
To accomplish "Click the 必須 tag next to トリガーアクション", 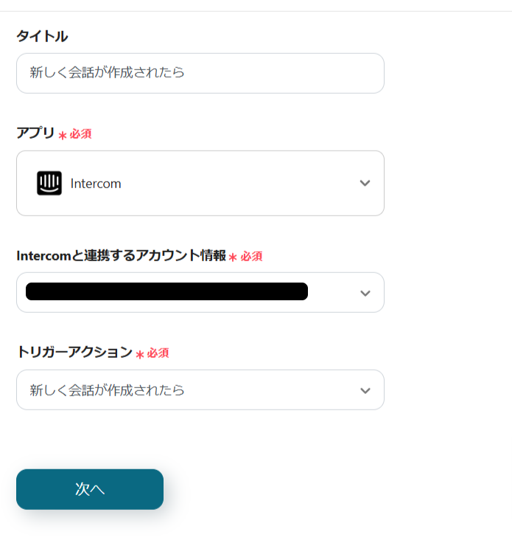I will point(158,353).
